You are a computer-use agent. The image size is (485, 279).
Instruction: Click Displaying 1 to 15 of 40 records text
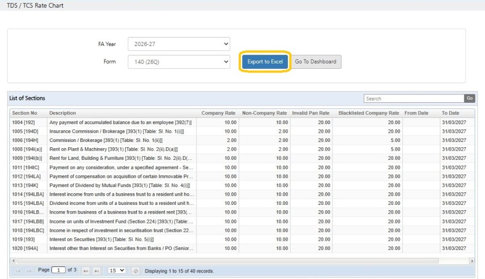point(179,271)
